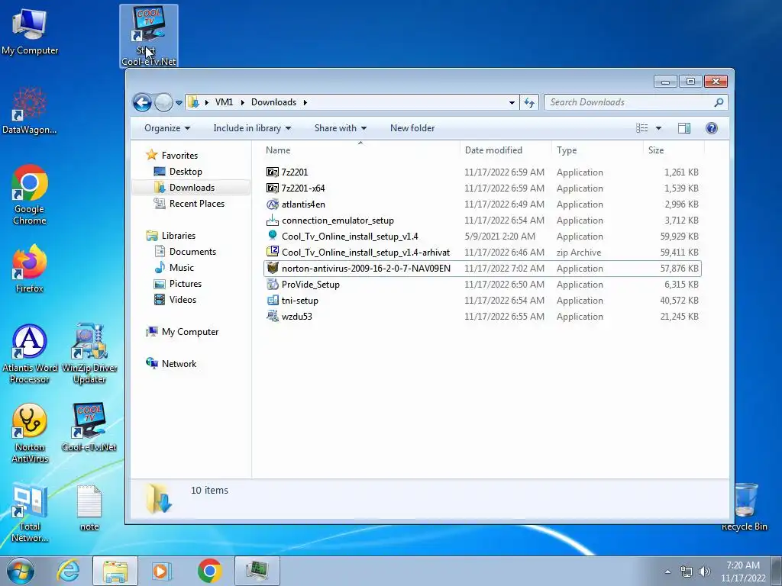Open recent locations dropdown beside nav arrows

(x=179, y=103)
